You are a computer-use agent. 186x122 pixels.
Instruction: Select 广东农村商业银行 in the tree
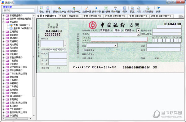(18, 74)
